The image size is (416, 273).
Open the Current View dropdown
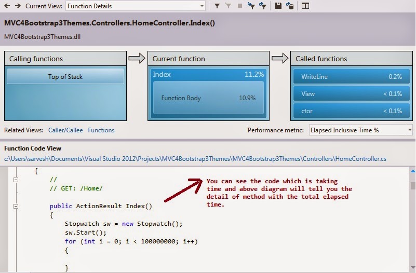coord(136,6)
